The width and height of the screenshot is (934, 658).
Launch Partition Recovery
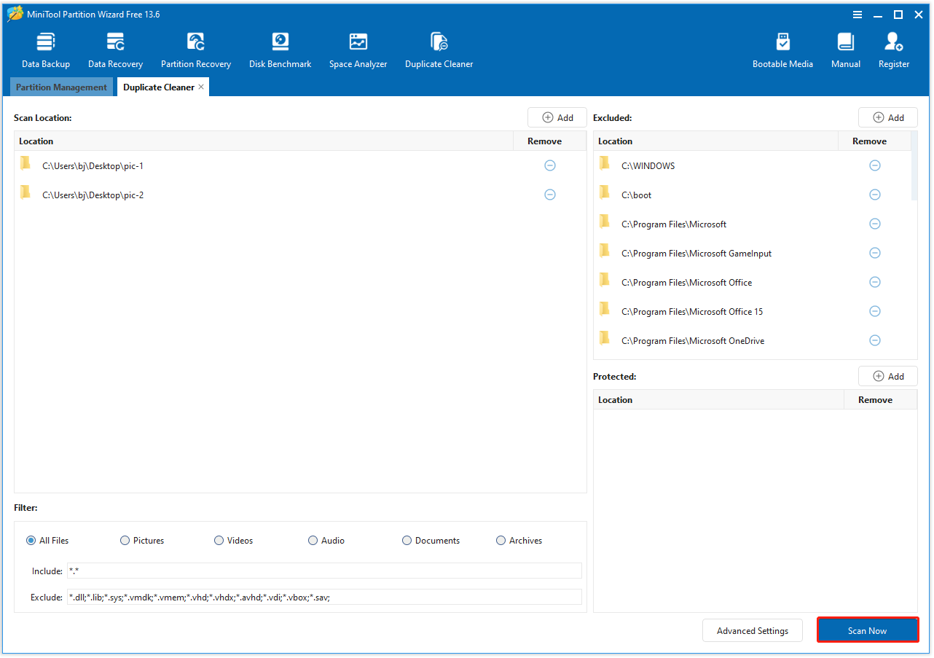196,50
